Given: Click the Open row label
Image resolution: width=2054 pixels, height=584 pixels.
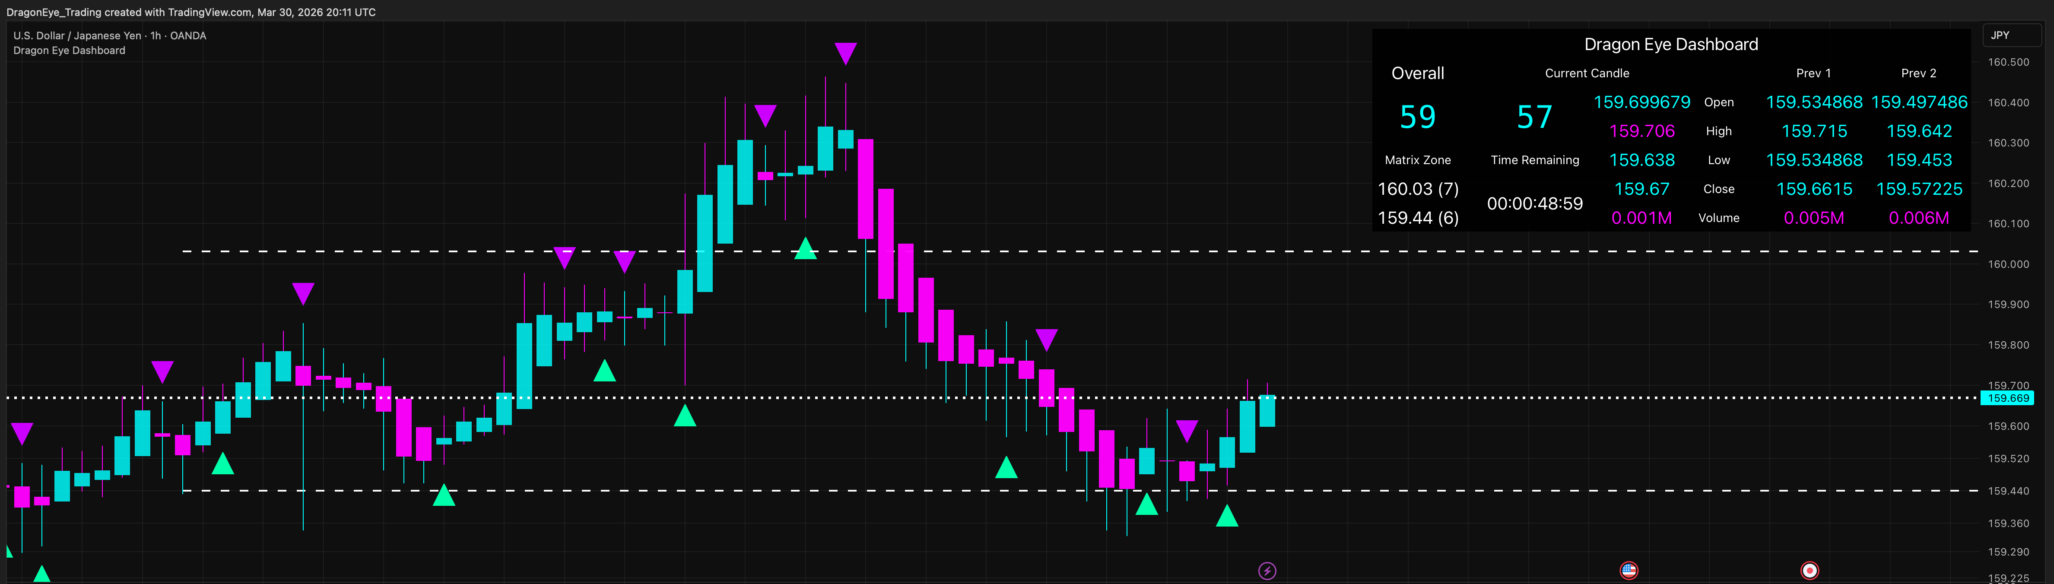Looking at the screenshot, I should pyautogui.click(x=1719, y=102).
